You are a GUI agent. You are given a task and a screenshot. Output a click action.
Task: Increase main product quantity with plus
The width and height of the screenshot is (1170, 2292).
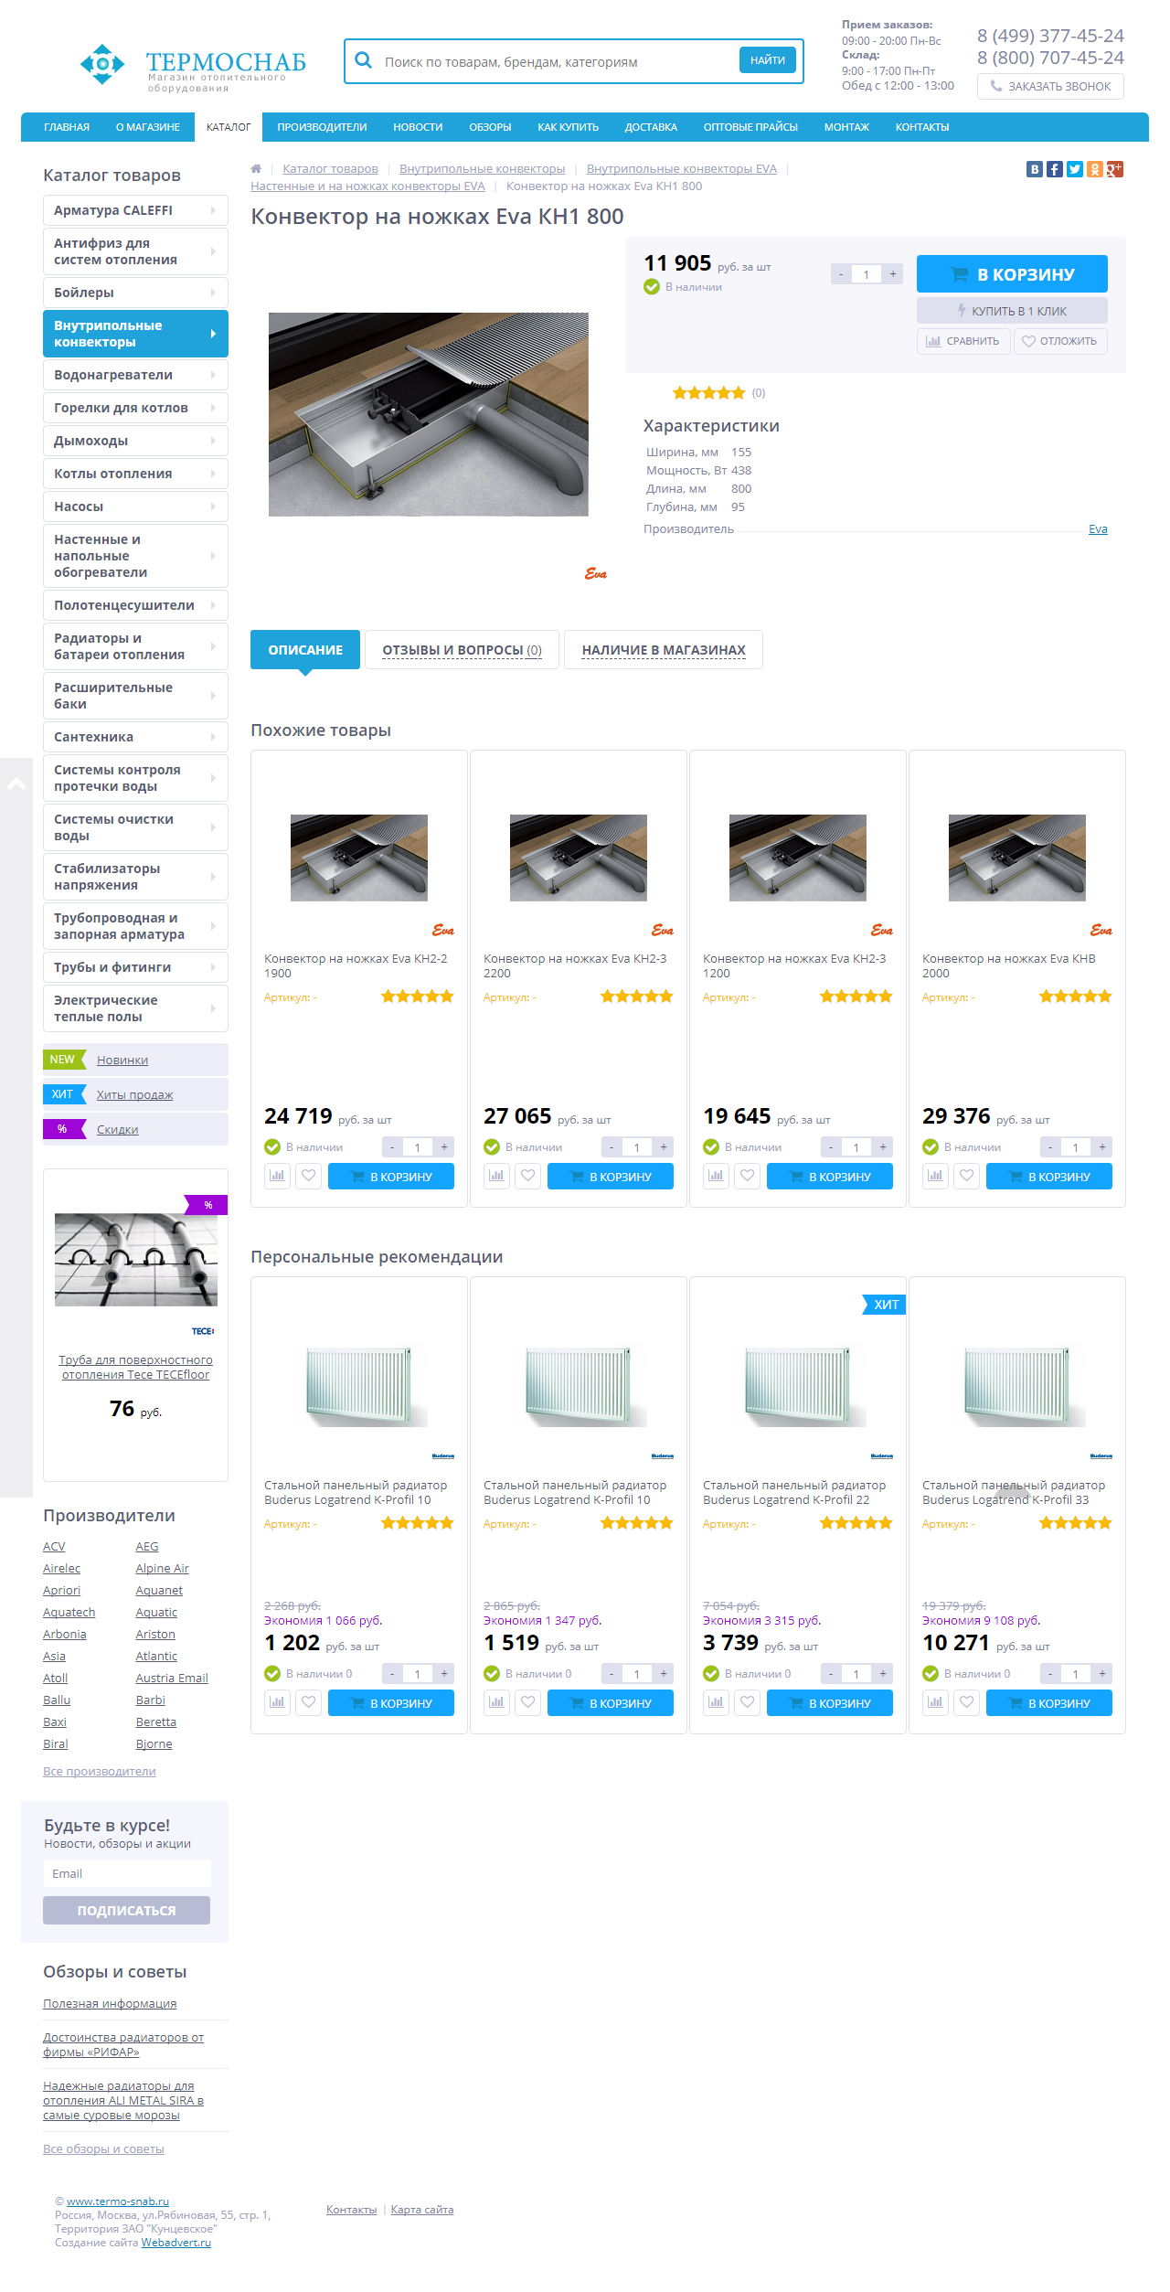tap(893, 274)
